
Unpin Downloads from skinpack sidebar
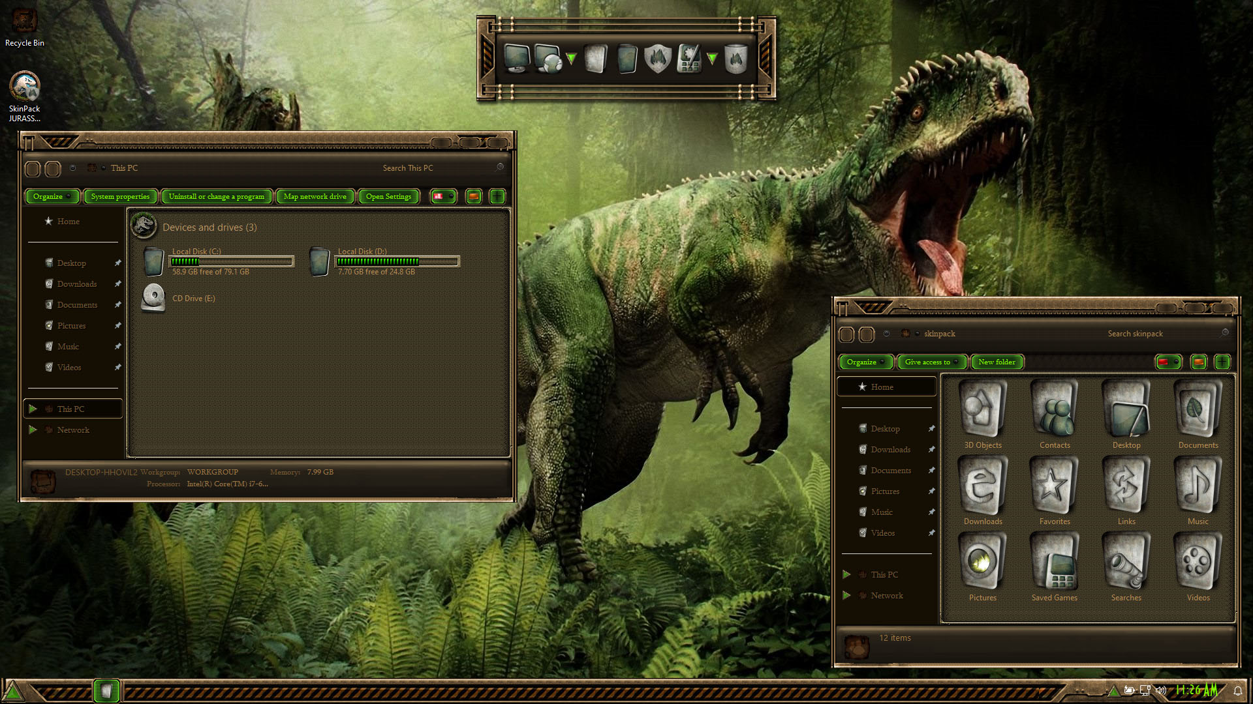(x=931, y=449)
